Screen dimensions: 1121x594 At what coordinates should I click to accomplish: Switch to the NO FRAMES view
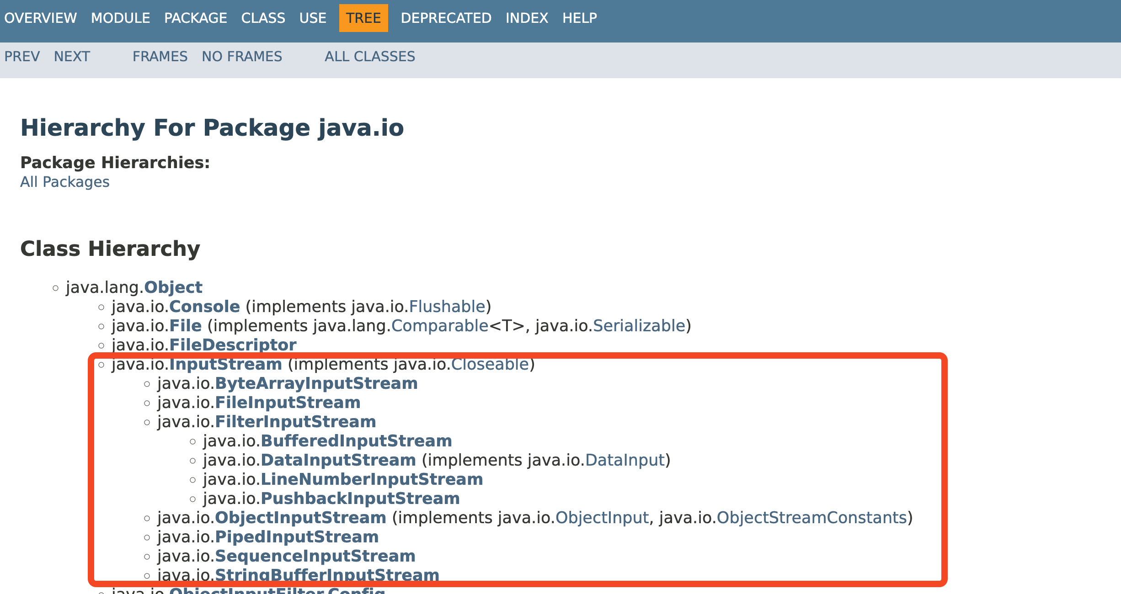click(x=242, y=56)
